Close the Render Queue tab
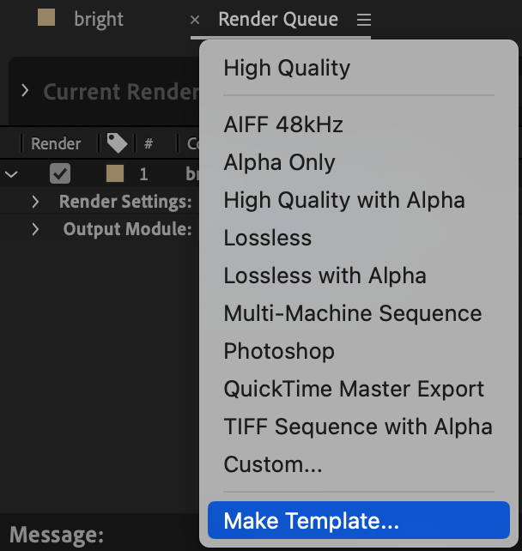 (195, 20)
